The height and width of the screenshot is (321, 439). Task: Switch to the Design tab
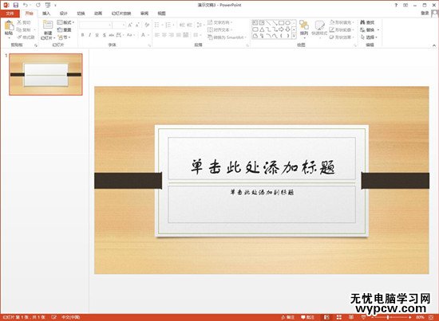[64, 13]
